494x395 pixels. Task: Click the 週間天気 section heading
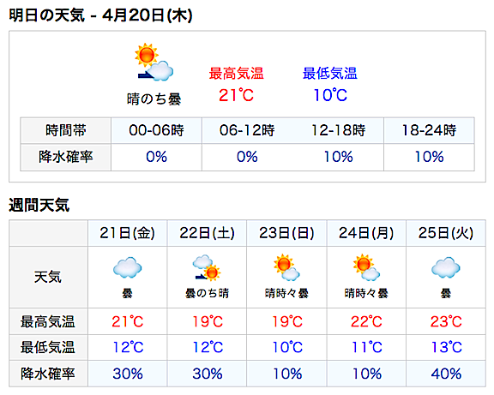click(x=39, y=205)
